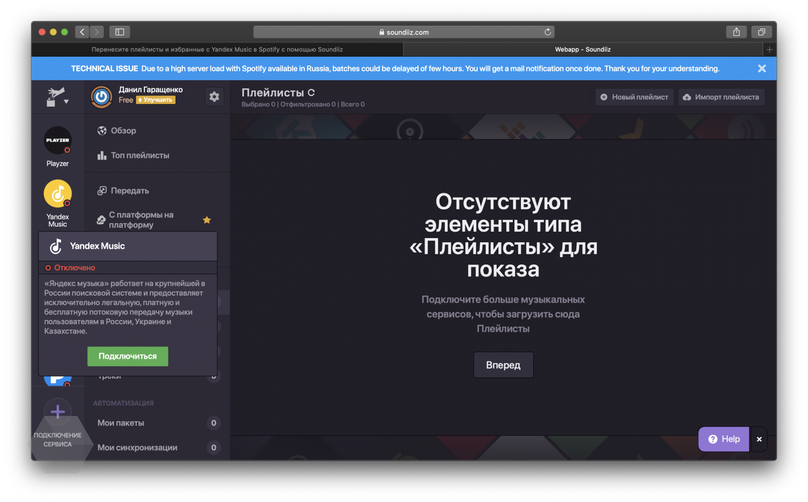Click the Топ плейлисты bar chart icon
Screen dimensions: 808x502
(102, 156)
